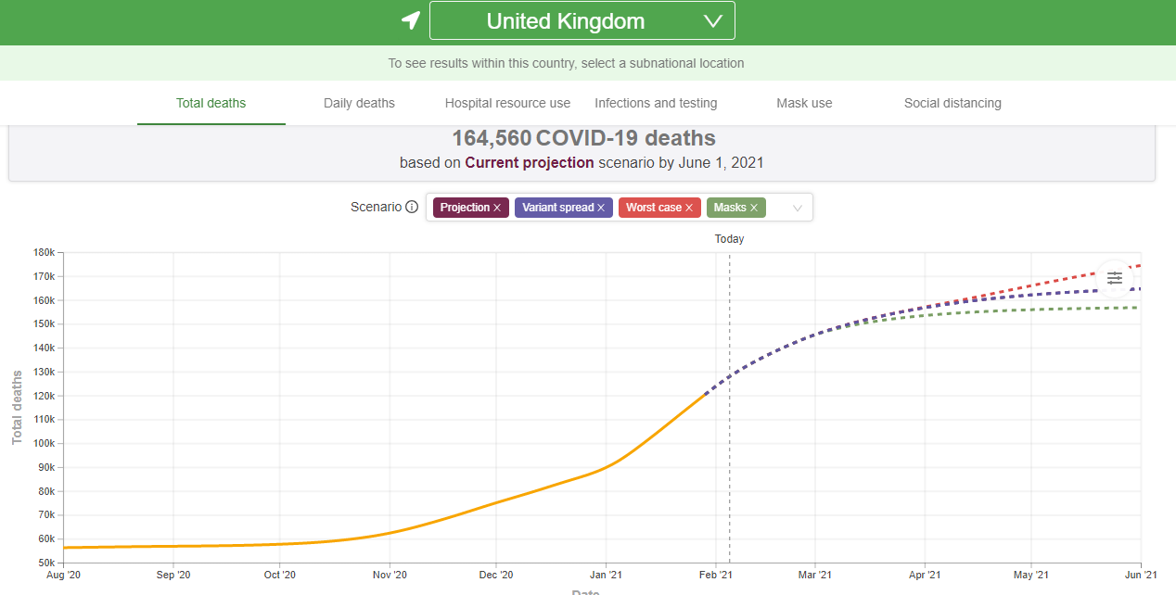Expand the Scenario dropdown chevron

(797, 209)
